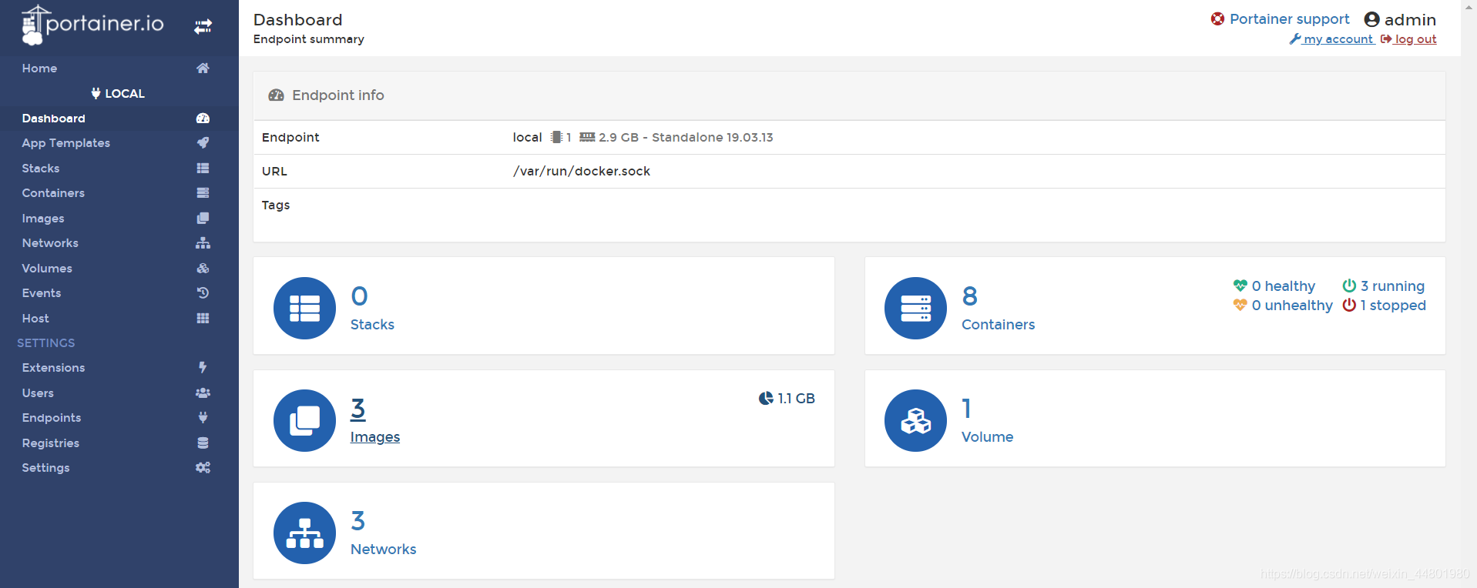Open Users in the sidebar
Image resolution: width=1477 pixels, height=588 pixels.
pyautogui.click(x=38, y=393)
